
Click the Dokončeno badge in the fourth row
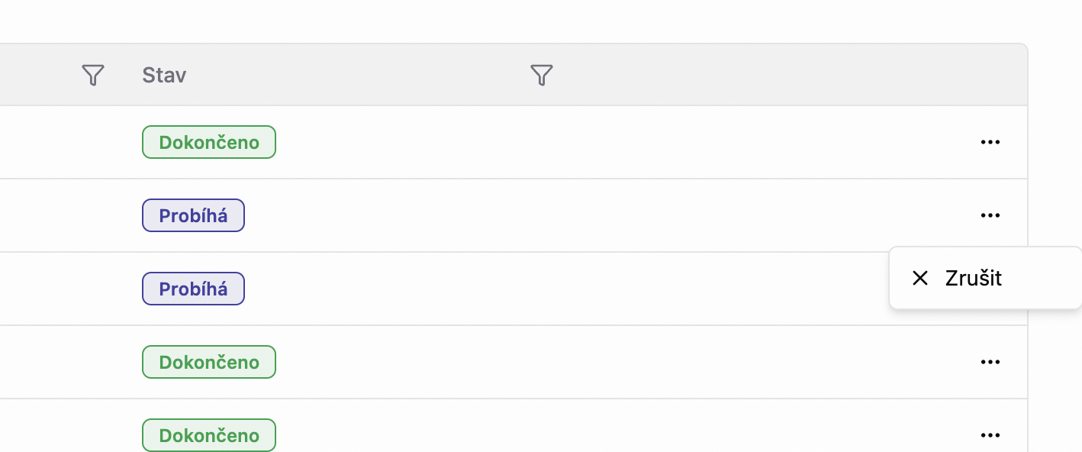tap(208, 362)
